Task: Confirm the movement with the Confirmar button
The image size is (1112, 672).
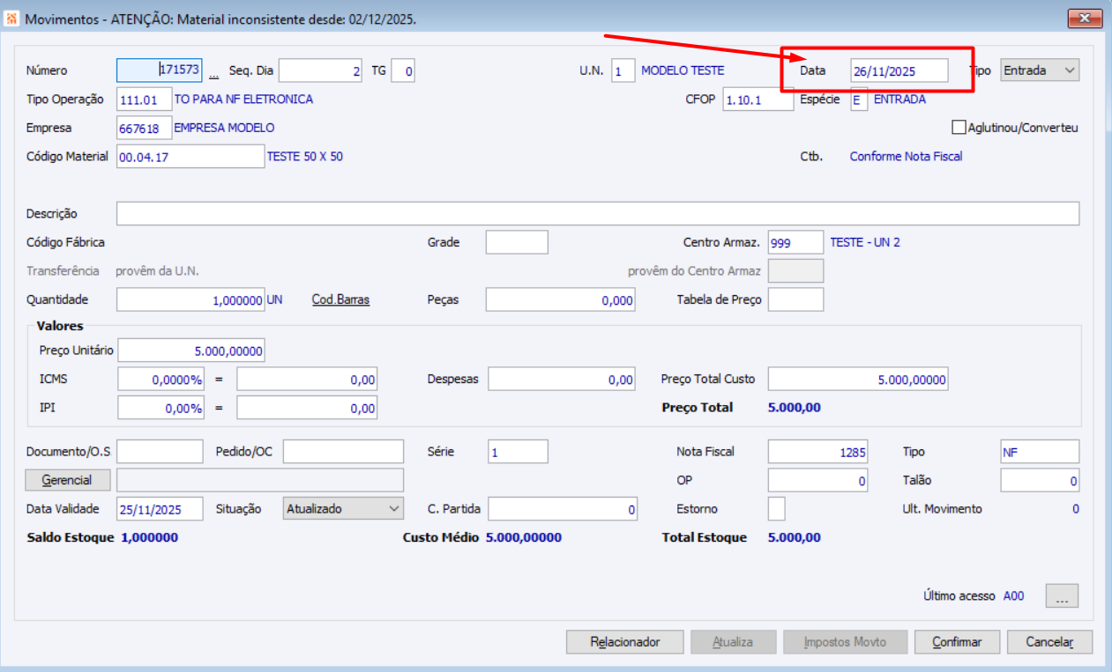Action: 957,642
